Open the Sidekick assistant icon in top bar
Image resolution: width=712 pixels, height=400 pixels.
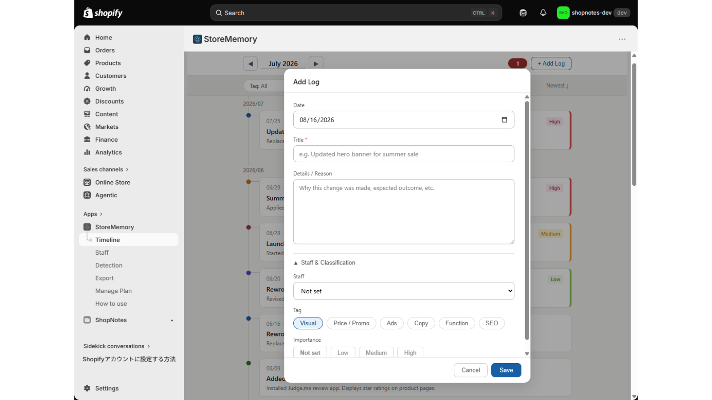click(523, 13)
